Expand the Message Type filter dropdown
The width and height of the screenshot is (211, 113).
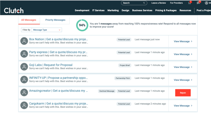point(47,30)
